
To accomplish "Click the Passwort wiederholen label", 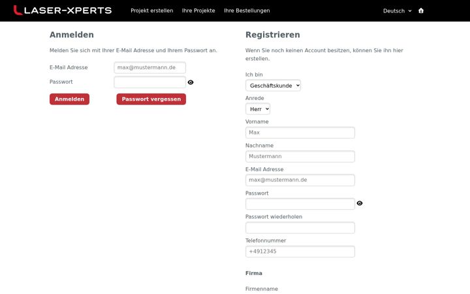I will [x=274, y=217].
